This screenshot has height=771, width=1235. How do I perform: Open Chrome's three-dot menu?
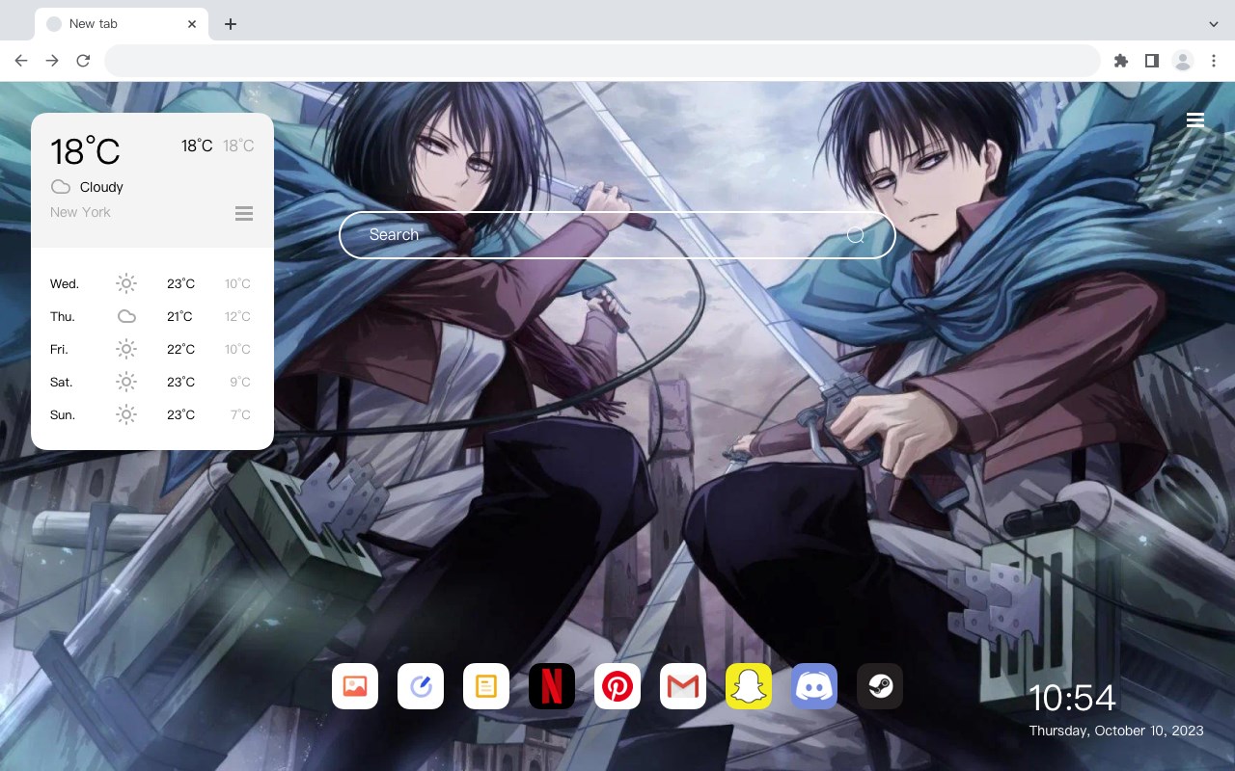click(x=1214, y=61)
